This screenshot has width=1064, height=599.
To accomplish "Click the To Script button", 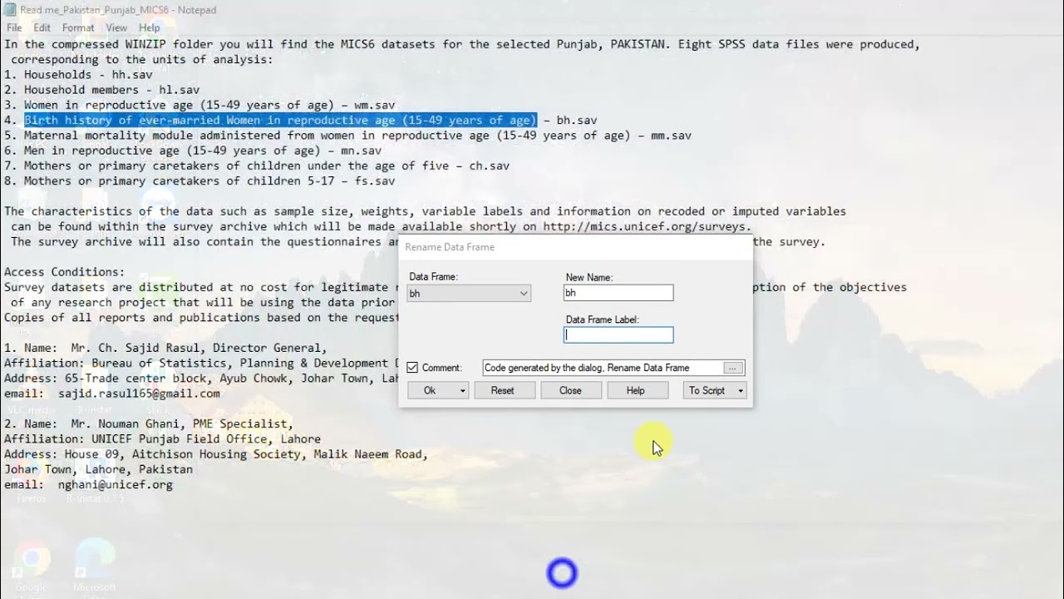I will (707, 390).
